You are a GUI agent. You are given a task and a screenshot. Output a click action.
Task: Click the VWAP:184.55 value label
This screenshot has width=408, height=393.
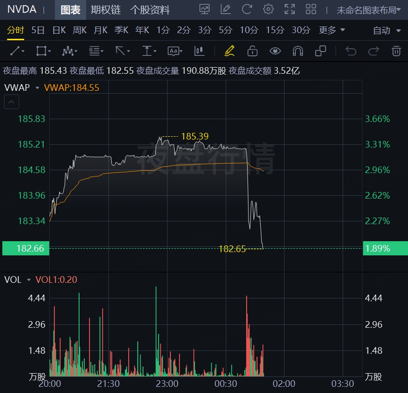pyautogui.click(x=71, y=87)
